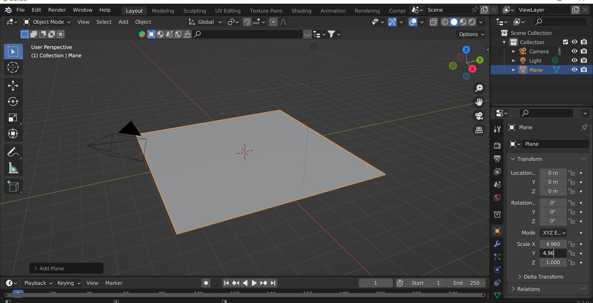Expand Camera item in outliner
This screenshot has width=593, height=303.
click(513, 51)
